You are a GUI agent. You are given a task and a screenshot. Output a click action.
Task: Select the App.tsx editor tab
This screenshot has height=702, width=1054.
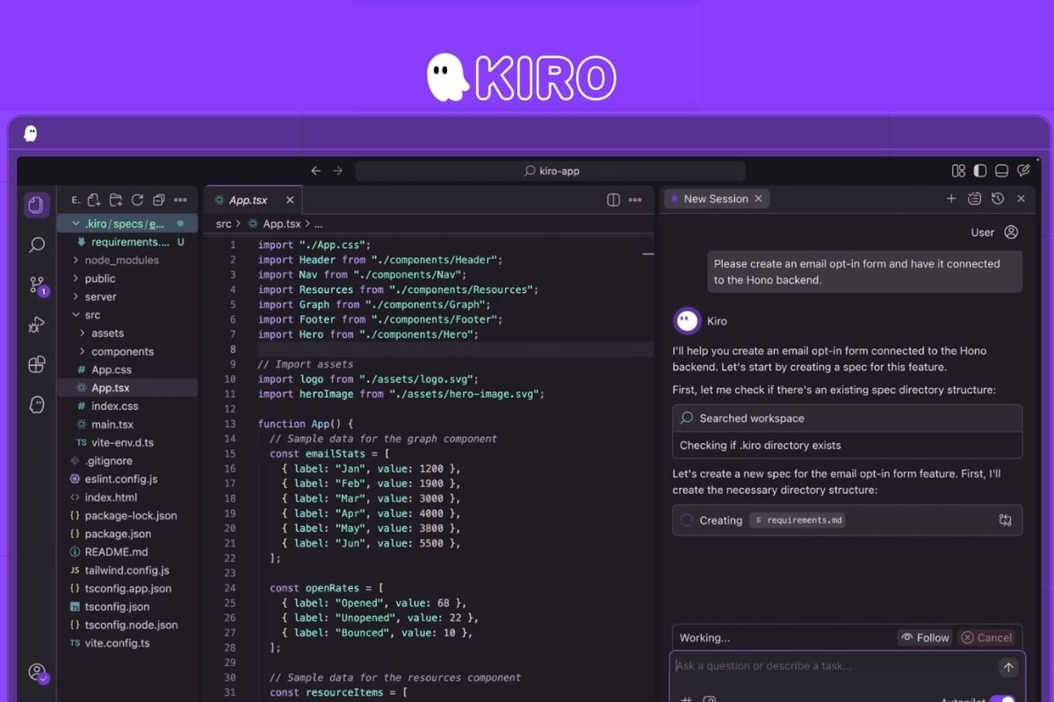pos(252,200)
